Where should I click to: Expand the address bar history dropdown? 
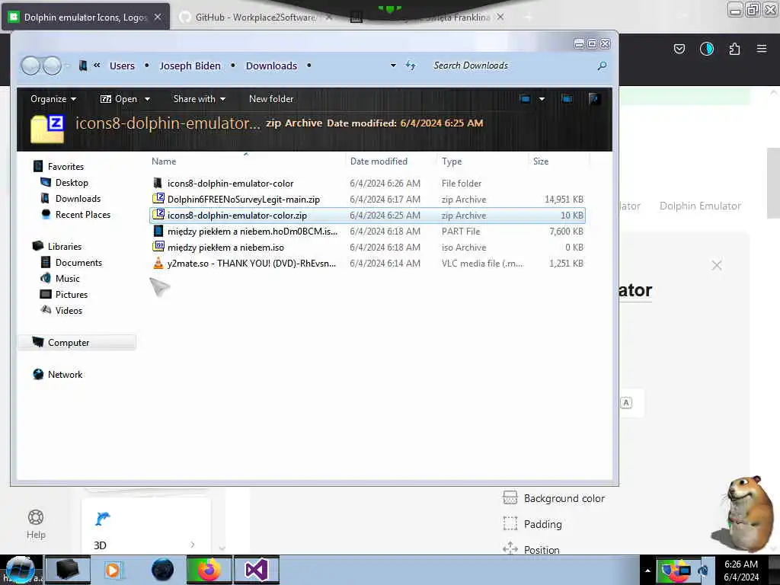point(393,66)
